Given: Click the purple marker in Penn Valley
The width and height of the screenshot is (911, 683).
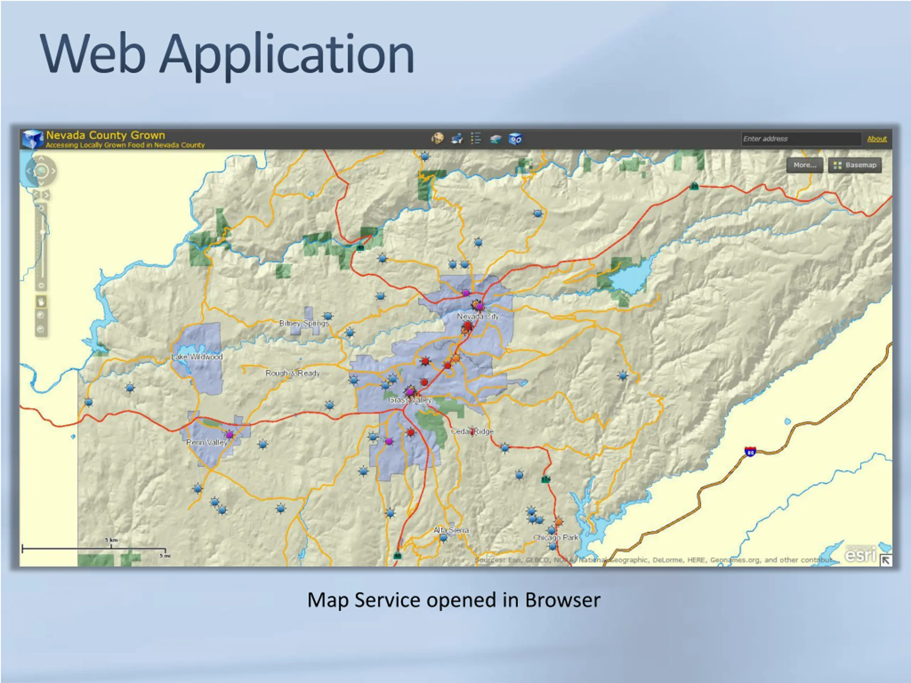Looking at the screenshot, I should 230,435.
